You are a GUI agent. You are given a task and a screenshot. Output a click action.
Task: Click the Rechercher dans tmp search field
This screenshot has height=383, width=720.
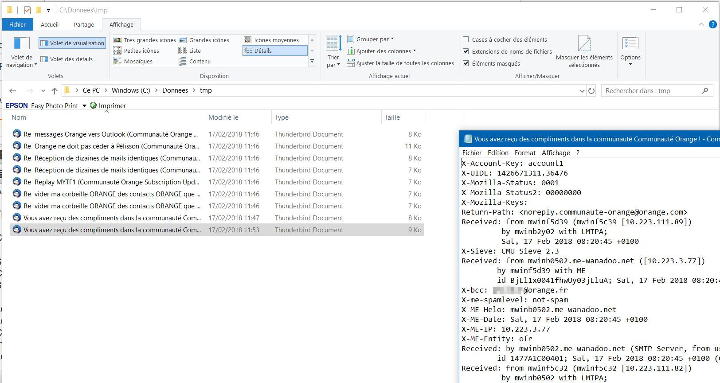pyautogui.click(x=652, y=91)
